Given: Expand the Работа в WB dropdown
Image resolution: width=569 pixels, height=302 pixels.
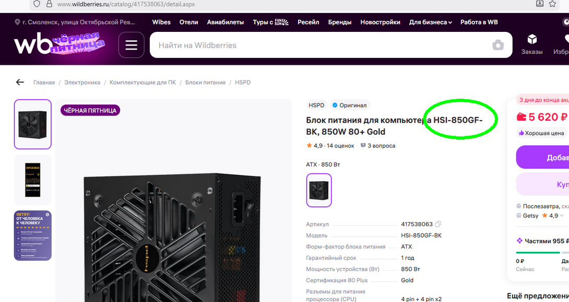Looking at the screenshot, I should coord(479,22).
